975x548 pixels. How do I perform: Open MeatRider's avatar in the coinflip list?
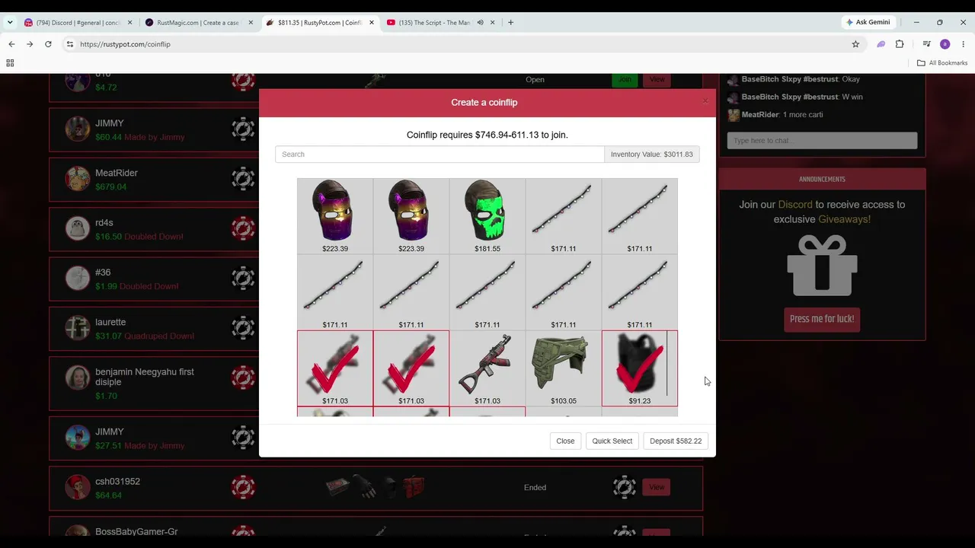[x=77, y=179]
